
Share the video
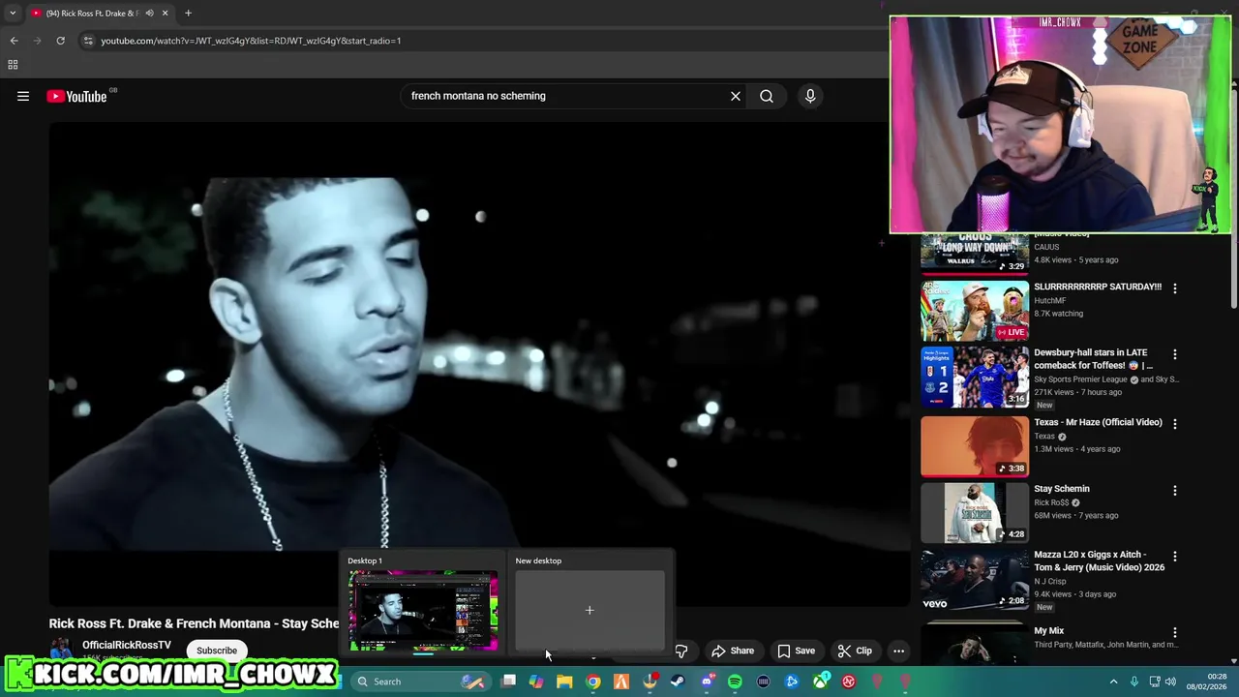pos(733,651)
